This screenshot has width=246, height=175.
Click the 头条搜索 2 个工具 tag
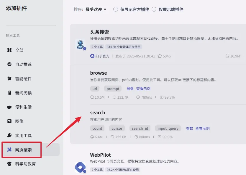97,47
